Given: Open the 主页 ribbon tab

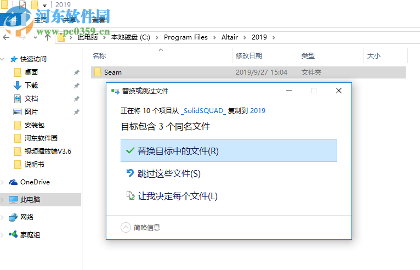Looking at the screenshot, I should coord(41,20).
